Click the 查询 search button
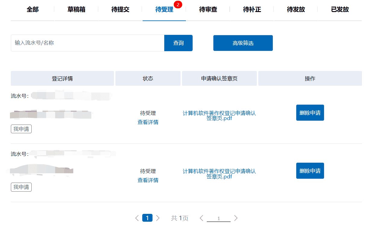The height and width of the screenshot is (225, 365). 178,43
